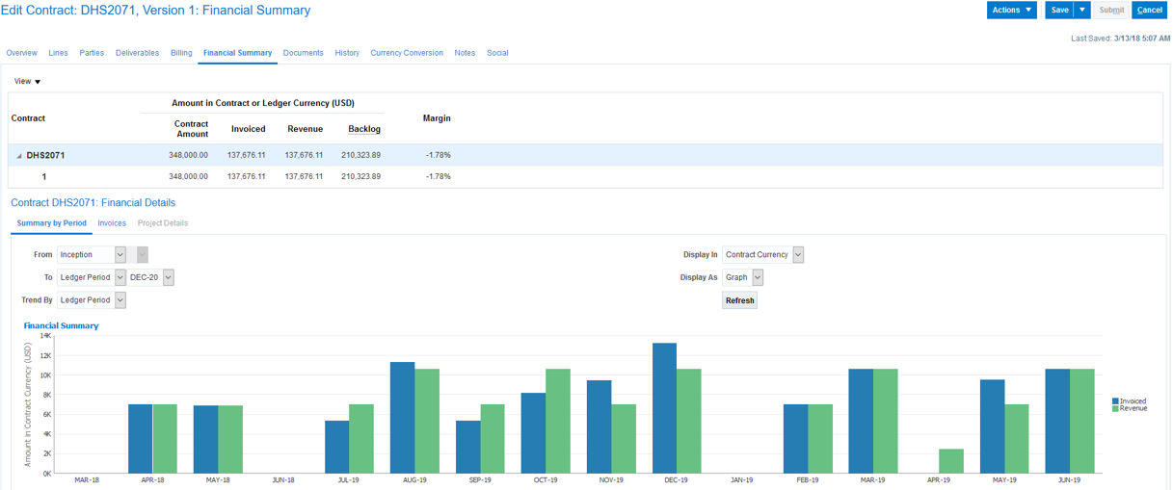The width and height of the screenshot is (1173, 490).
Task: Open the Currency Conversion tab
Action: tap(407, 53)
